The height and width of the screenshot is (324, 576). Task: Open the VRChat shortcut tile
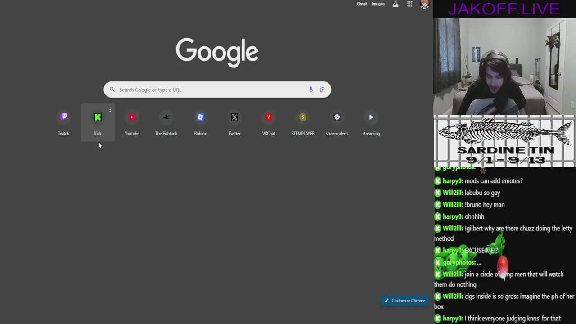[x=269, y=122]
